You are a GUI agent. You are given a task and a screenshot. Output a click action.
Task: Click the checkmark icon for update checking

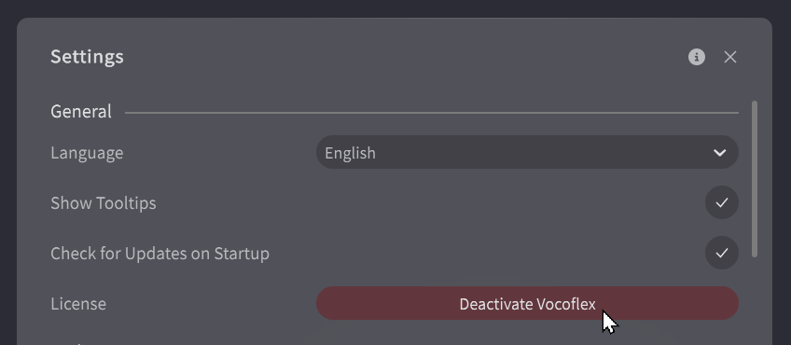tap(722, 253)
